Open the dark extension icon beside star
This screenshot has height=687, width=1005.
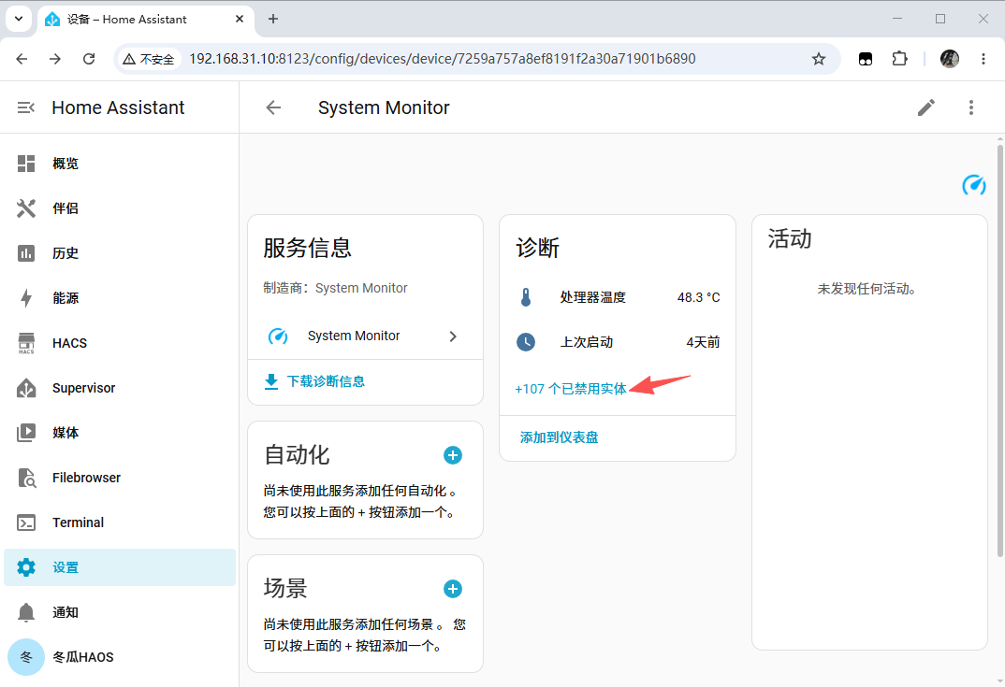(866, 59)
